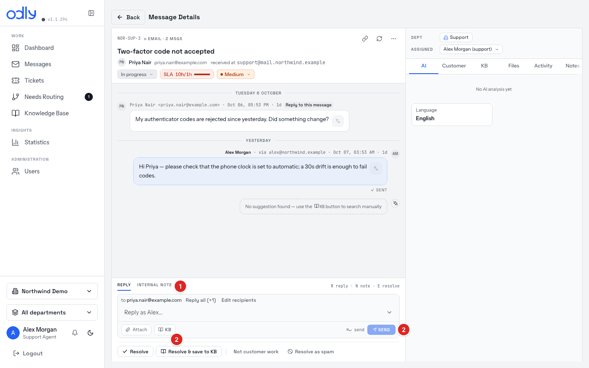Open the Activity tab
The width and height of the screenshot is (589, 368).
tap(543, 66)
